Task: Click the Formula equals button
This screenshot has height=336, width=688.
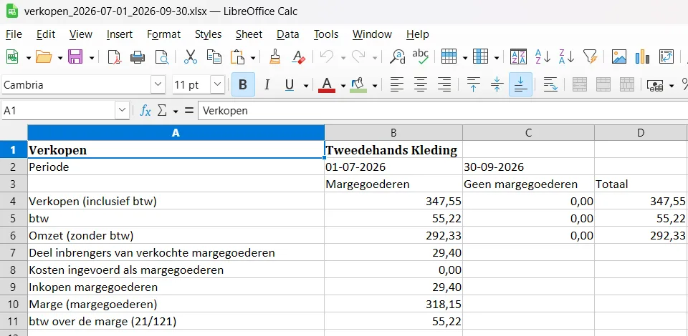Action: 189,111
